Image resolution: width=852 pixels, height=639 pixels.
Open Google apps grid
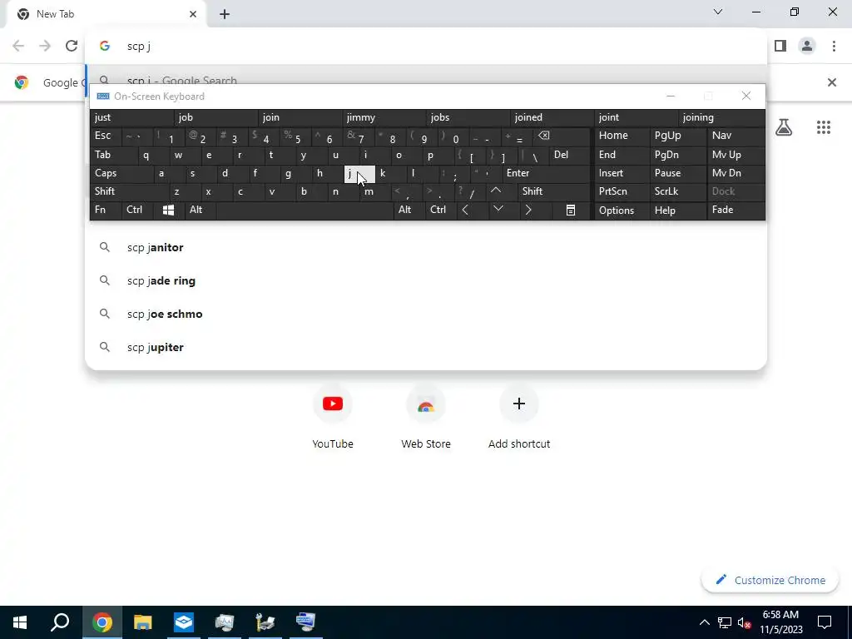point(823,127)
